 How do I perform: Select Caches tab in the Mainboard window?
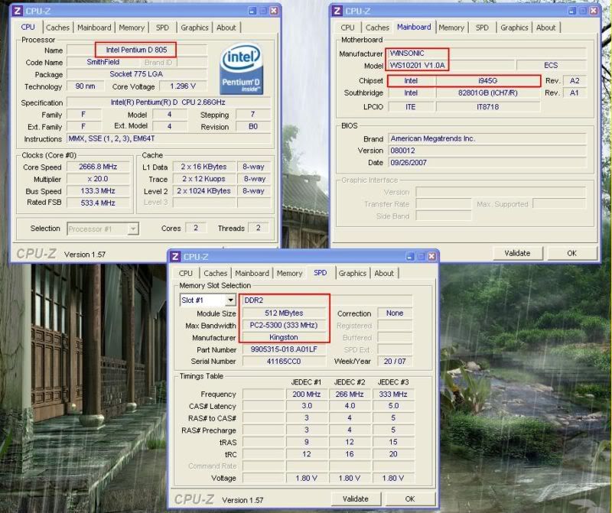coord(377,28)
